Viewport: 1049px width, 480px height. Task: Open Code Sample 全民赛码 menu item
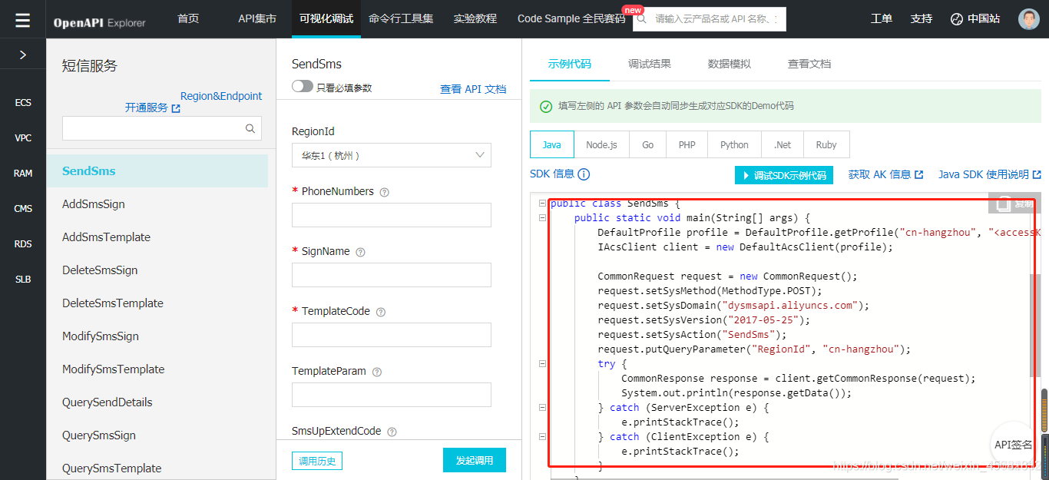click(x=571, y=19)
